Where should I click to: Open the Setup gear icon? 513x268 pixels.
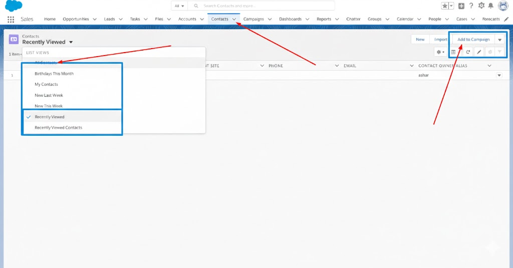(x=481, y=6)
